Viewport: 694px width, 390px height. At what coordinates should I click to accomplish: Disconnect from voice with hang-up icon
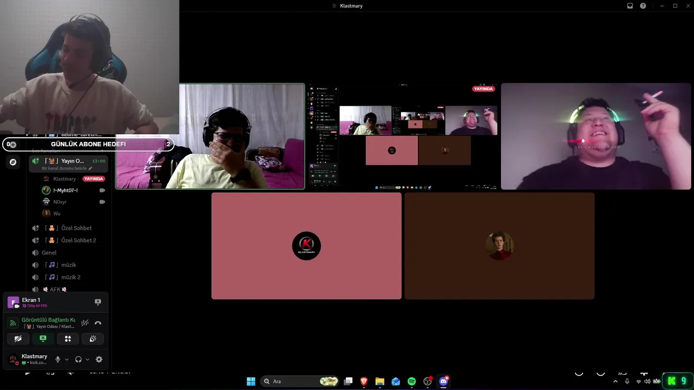pyautogui.click(x=98, y=323)
